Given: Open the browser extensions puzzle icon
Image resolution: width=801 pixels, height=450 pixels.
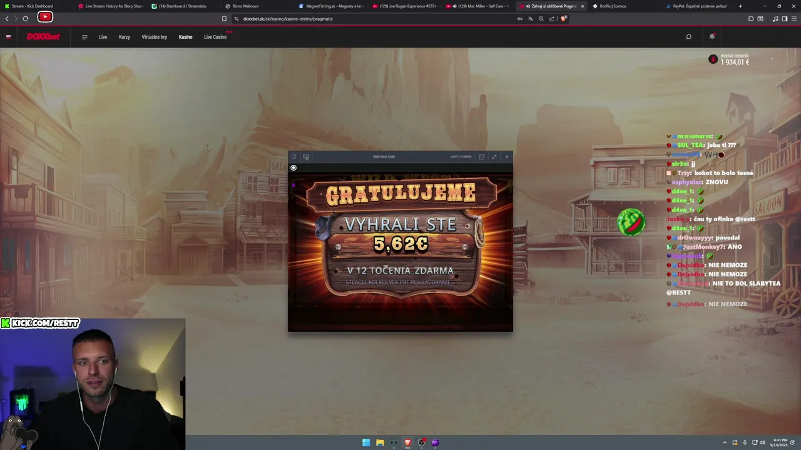Looking at the screenshot, I should (751, 19).
